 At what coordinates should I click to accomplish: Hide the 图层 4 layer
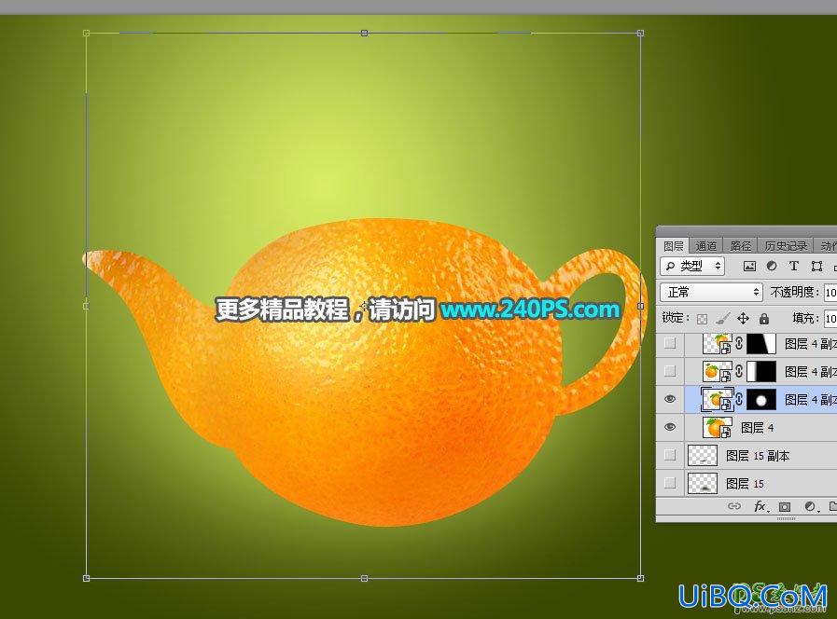(x=670, y=427)
